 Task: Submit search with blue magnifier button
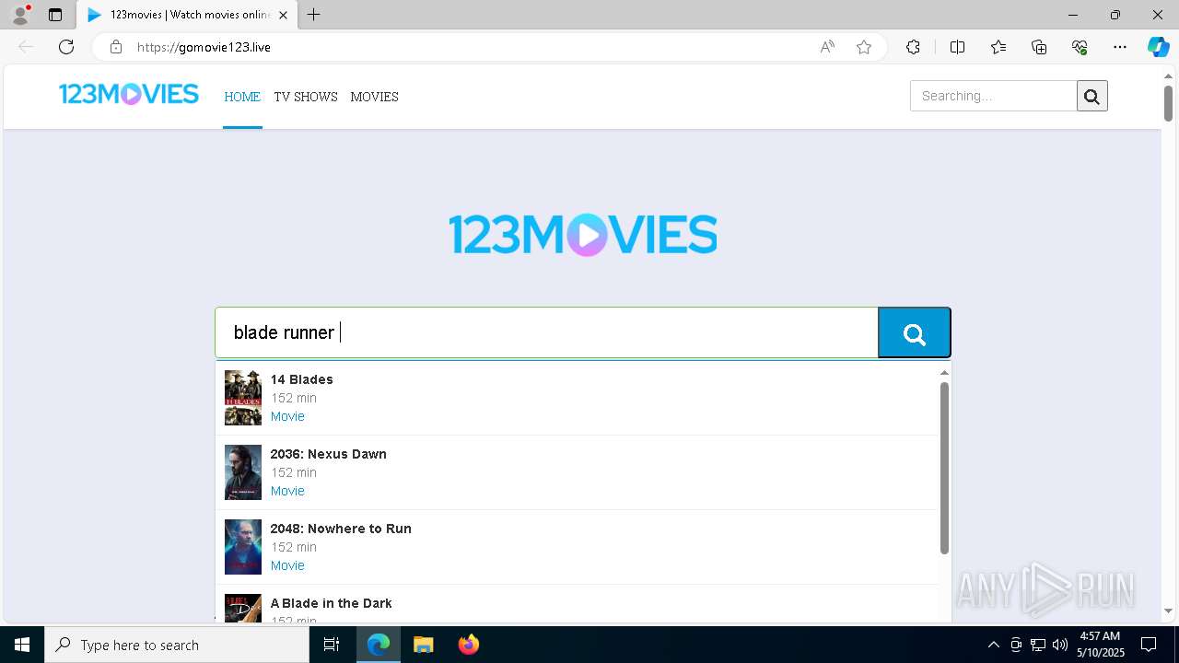pos(915,332)
